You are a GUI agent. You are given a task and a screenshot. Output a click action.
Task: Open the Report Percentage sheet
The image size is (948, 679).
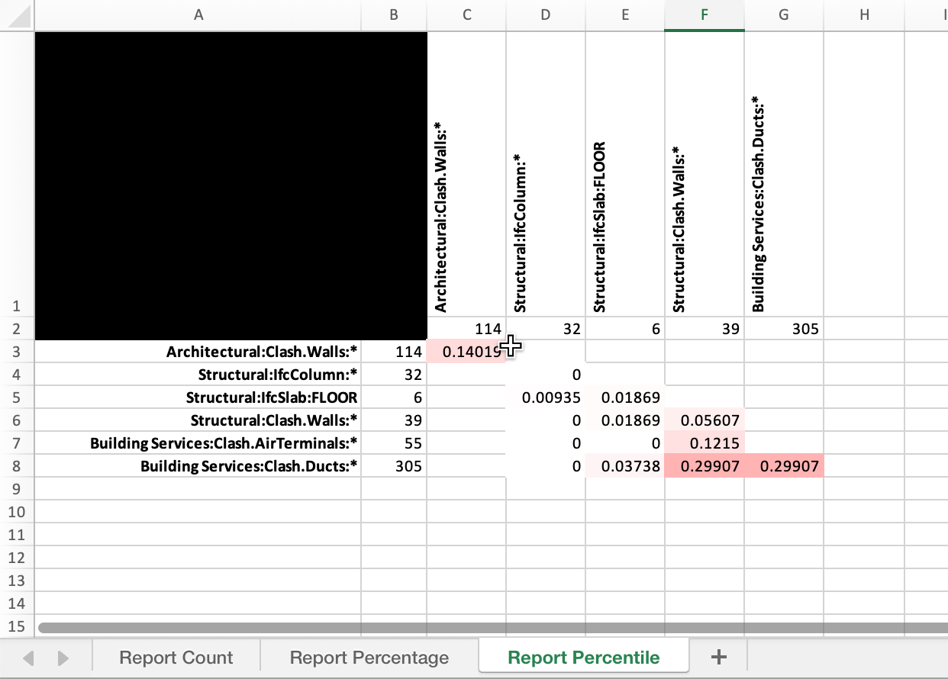369,656
